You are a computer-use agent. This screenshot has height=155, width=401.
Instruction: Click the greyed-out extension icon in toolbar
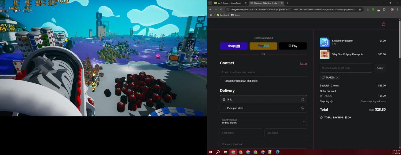click(368, 9)
